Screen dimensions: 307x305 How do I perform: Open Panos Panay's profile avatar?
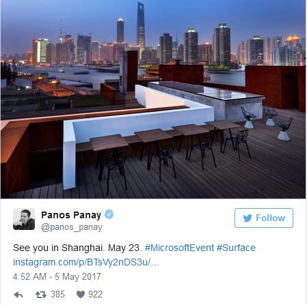click(x=24, y=219)
